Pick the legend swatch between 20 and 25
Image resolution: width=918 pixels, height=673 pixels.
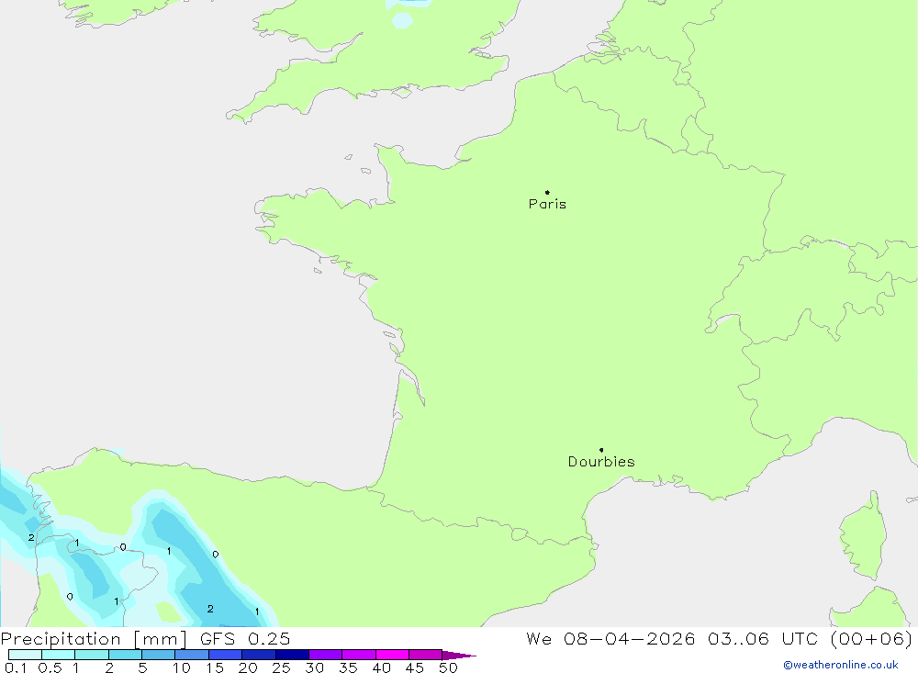259,655
